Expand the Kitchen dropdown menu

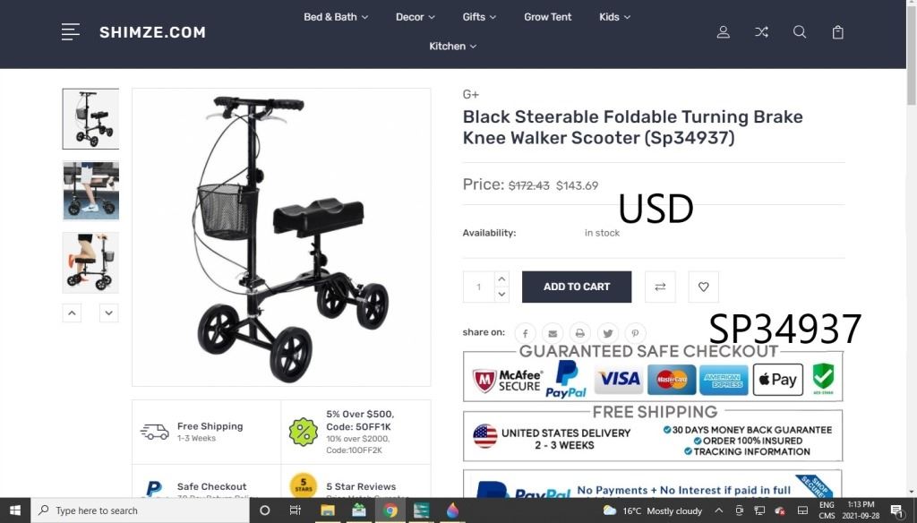(452, 47)
